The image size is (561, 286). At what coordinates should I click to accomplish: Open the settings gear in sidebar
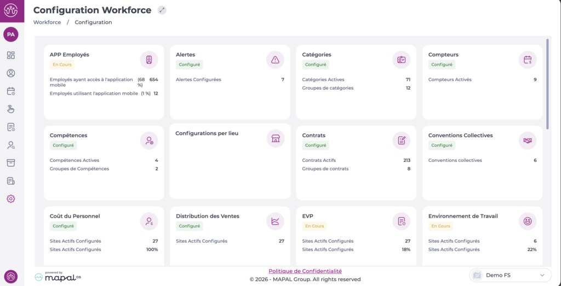[11, 199]
